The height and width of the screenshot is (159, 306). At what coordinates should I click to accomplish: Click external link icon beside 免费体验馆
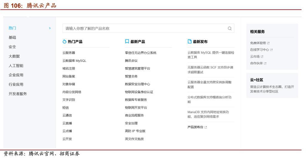click(x=268, y=43)
